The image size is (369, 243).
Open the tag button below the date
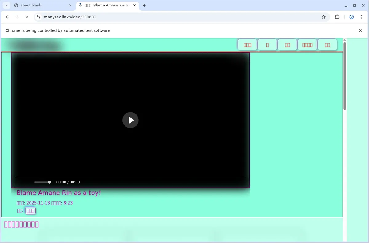click(x=30, y=211)
